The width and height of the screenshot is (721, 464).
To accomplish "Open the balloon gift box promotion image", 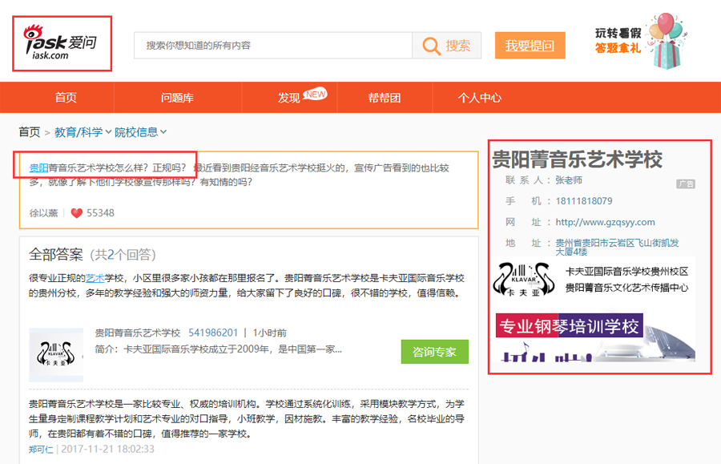I will coord(666,42).
